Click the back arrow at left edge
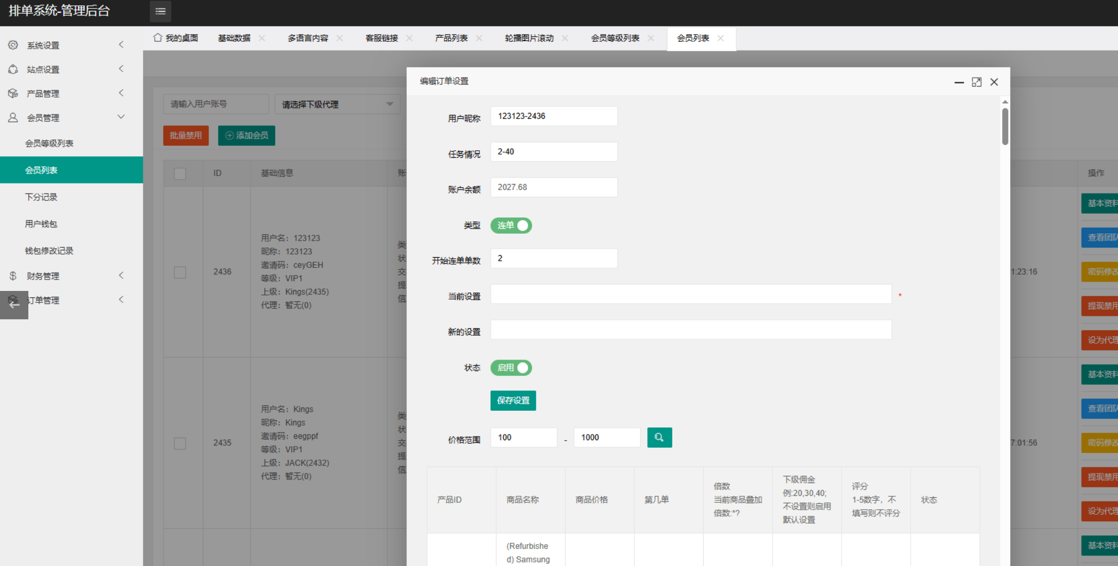Image resolution: width=1118 pixels, height=566 pixels. pos(14,304)
